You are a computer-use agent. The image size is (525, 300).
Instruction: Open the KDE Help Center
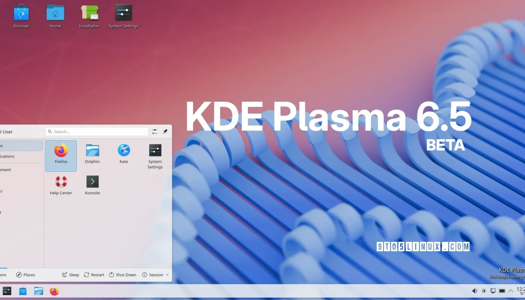click(61, 185)
